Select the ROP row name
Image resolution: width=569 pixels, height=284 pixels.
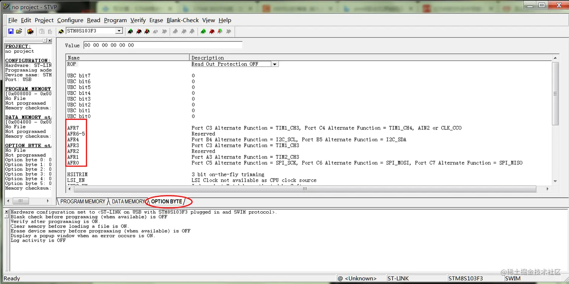point(72,64)
